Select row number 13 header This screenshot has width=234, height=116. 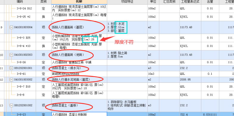pyautogui.click(x=2, y=105)
